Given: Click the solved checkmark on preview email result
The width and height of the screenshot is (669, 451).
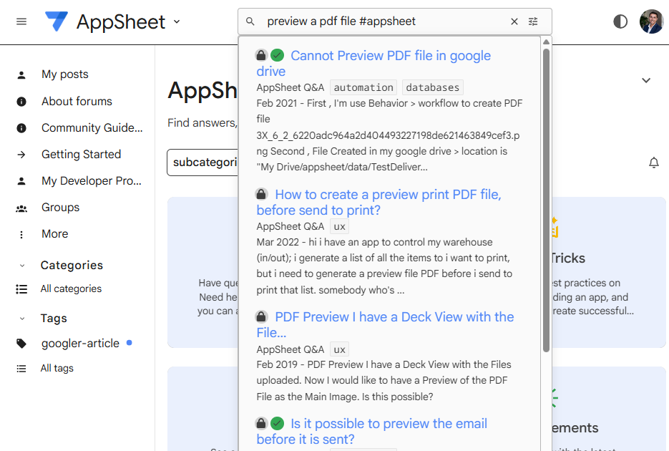Looking at the screenshot, I should click(278, 423).
